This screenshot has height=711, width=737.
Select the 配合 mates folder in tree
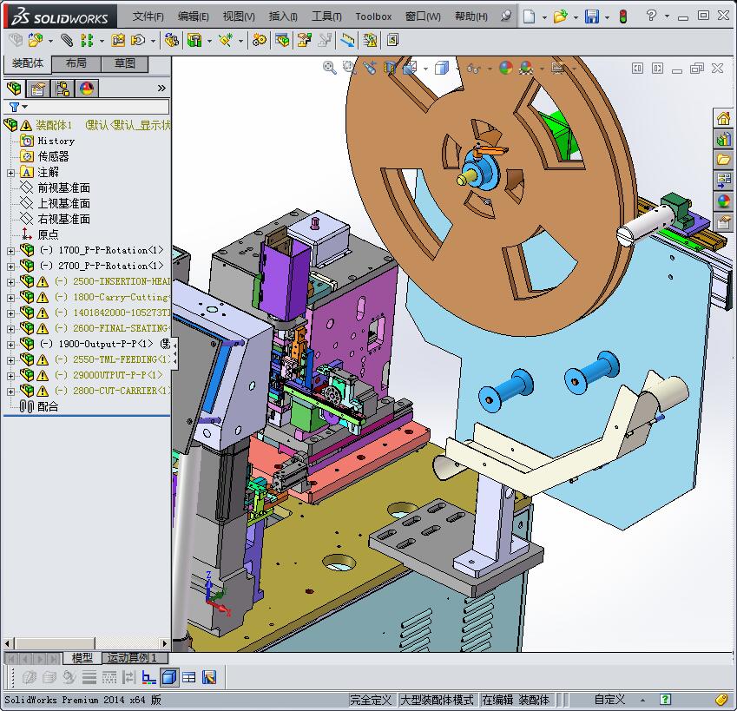(48, 406)
